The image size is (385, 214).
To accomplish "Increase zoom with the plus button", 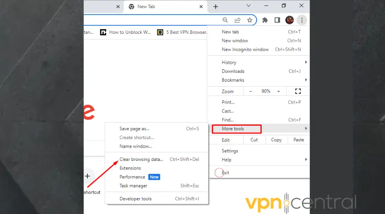I will (278, 91).
